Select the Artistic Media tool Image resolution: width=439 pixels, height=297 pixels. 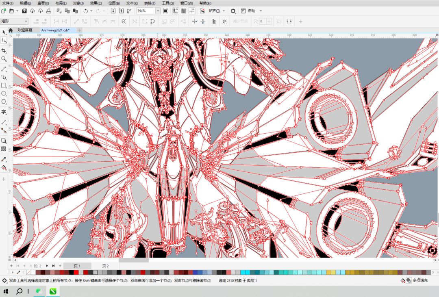pos(4,77)
